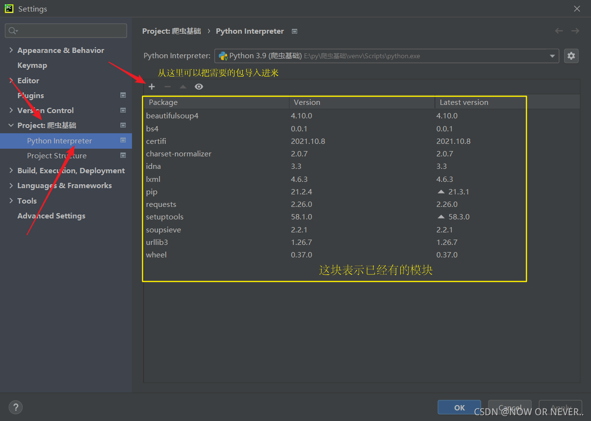This screenshot has width=591, height=421.
Task: Click the forward navigation arrow
Action: 575,31
